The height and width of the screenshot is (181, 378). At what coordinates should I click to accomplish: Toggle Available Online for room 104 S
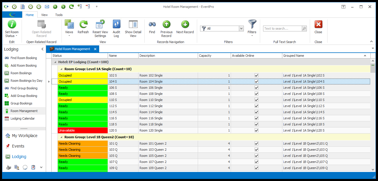point(256,81)
